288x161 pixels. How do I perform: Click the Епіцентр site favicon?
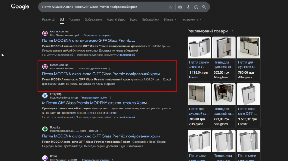[x=45, y=96]
